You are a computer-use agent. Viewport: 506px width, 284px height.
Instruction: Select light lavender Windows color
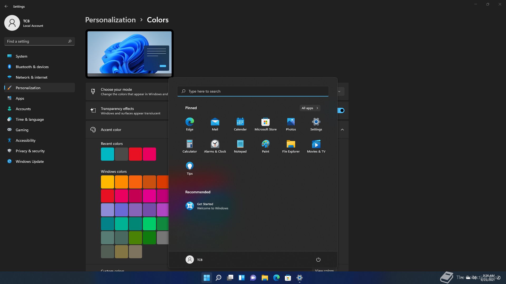pos(107,210)
